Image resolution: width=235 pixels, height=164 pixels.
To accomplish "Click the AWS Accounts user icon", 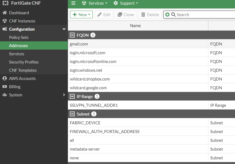I will (5, 78).
